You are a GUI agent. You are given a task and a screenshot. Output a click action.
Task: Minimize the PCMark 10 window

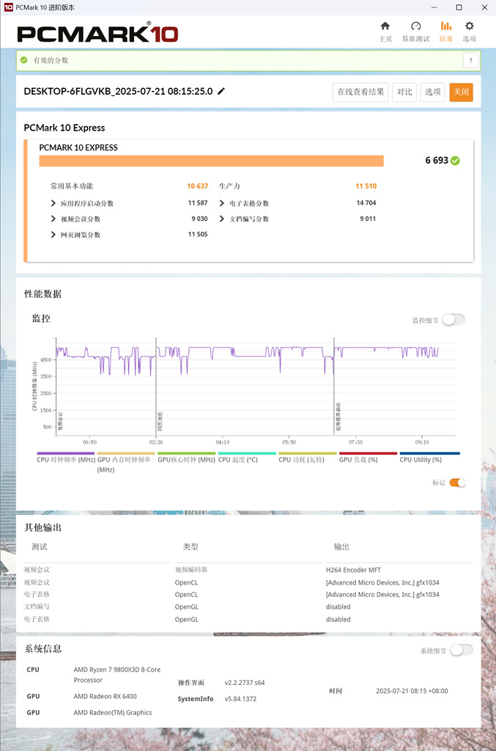[x=434, y=7]
